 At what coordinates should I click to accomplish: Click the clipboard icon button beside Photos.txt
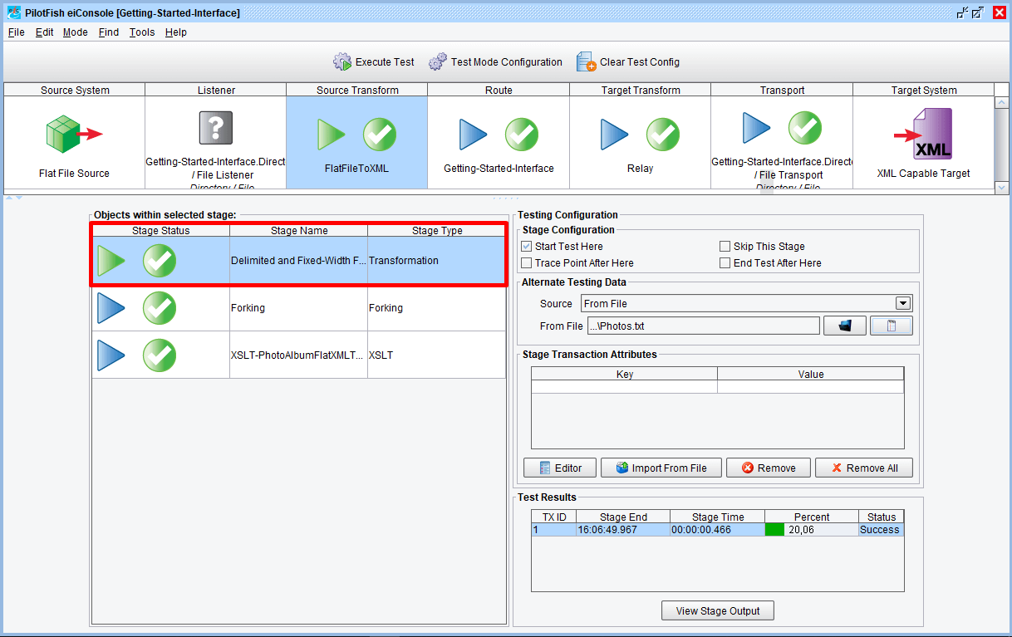coord(892,326)
